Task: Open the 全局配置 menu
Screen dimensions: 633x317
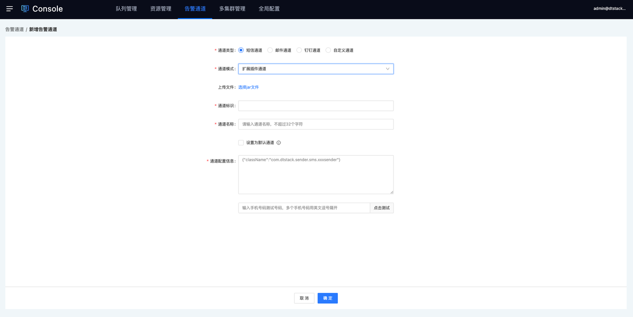Action: point(269,9)
